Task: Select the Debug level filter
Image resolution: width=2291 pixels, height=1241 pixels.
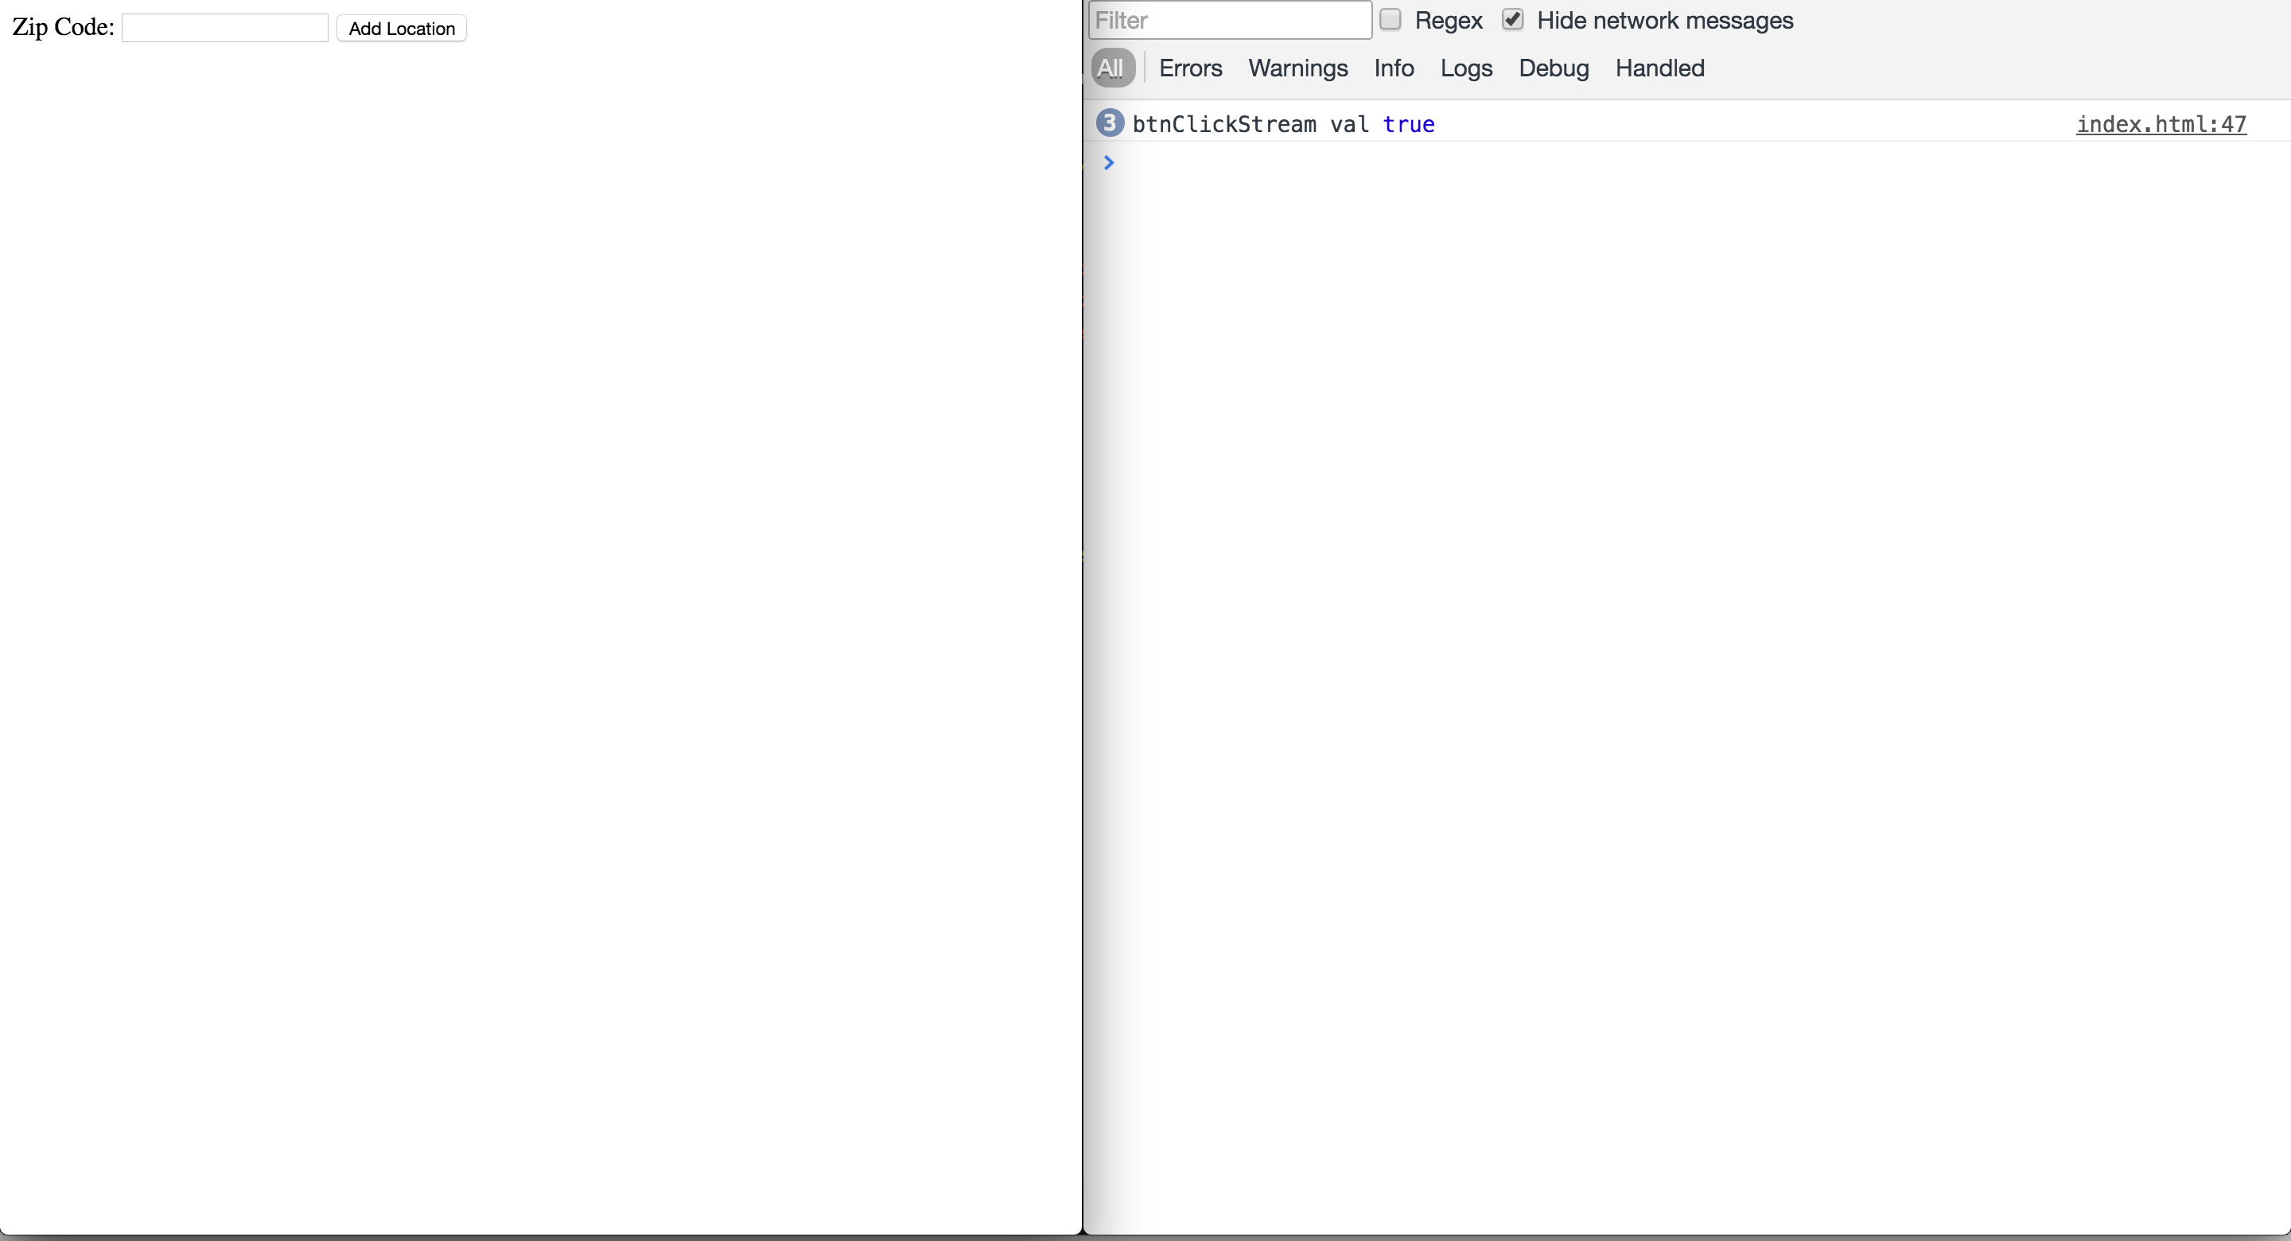Action: (1553, 68)
